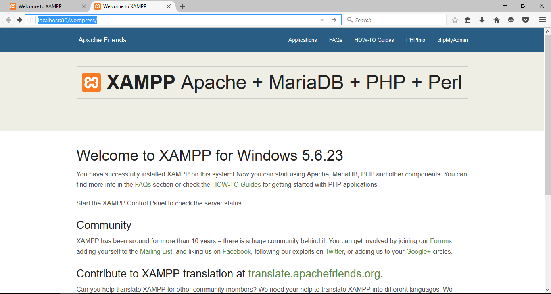Screen dimensions: 551x294
Task: Select Applications in the navigation bar
Action: click(x=303, y=40)
